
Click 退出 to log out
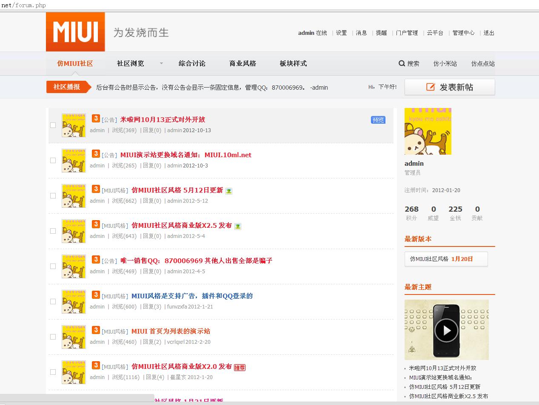click(489, 33)
